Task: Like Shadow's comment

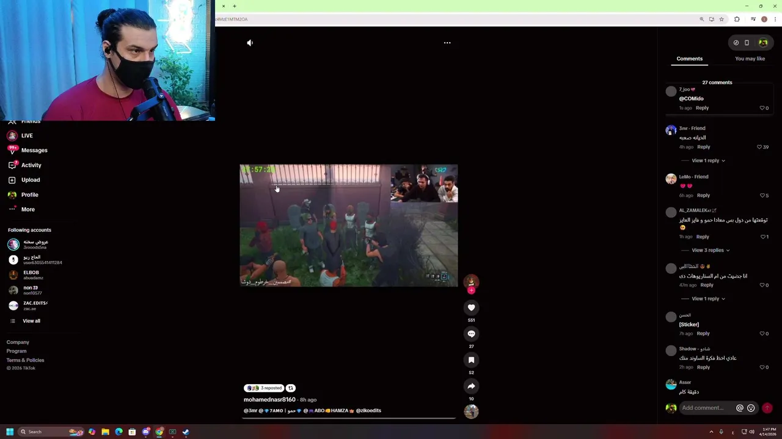Action: (x=762, y=367)
